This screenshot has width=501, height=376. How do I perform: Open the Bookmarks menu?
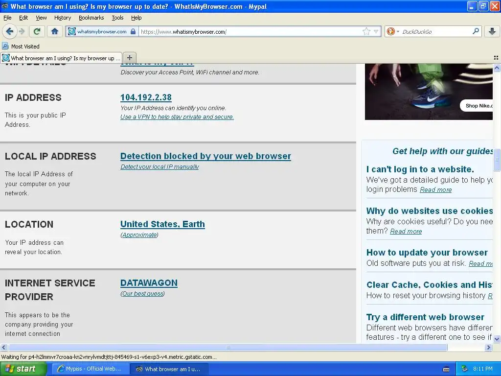point(91,18)
